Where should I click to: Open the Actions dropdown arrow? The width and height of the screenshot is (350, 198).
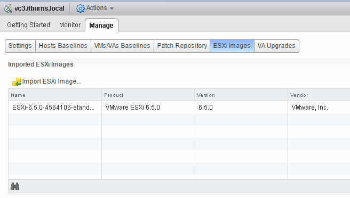(112, 9)
